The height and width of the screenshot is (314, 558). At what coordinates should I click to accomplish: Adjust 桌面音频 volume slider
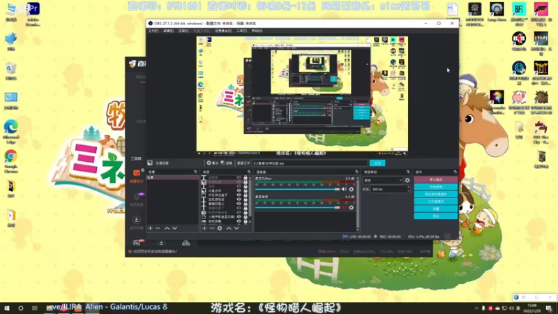pyautogui.click(x=298, y=207)
